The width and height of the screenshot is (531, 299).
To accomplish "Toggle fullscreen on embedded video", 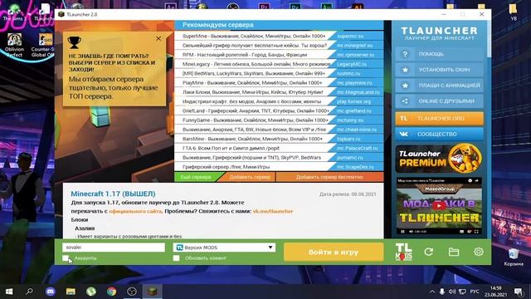I will click(476, 232).
